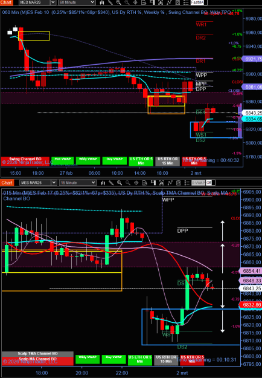Click zoom out magnifier on 15 Minute chart
This screenshot has width=262, height=378.
point(128,183)
